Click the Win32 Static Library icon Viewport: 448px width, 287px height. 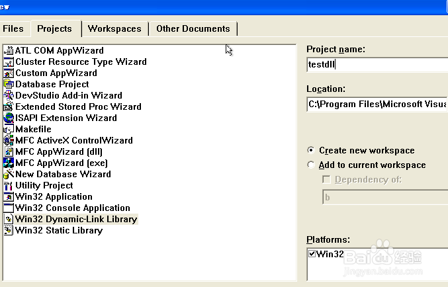pos(9,230)
